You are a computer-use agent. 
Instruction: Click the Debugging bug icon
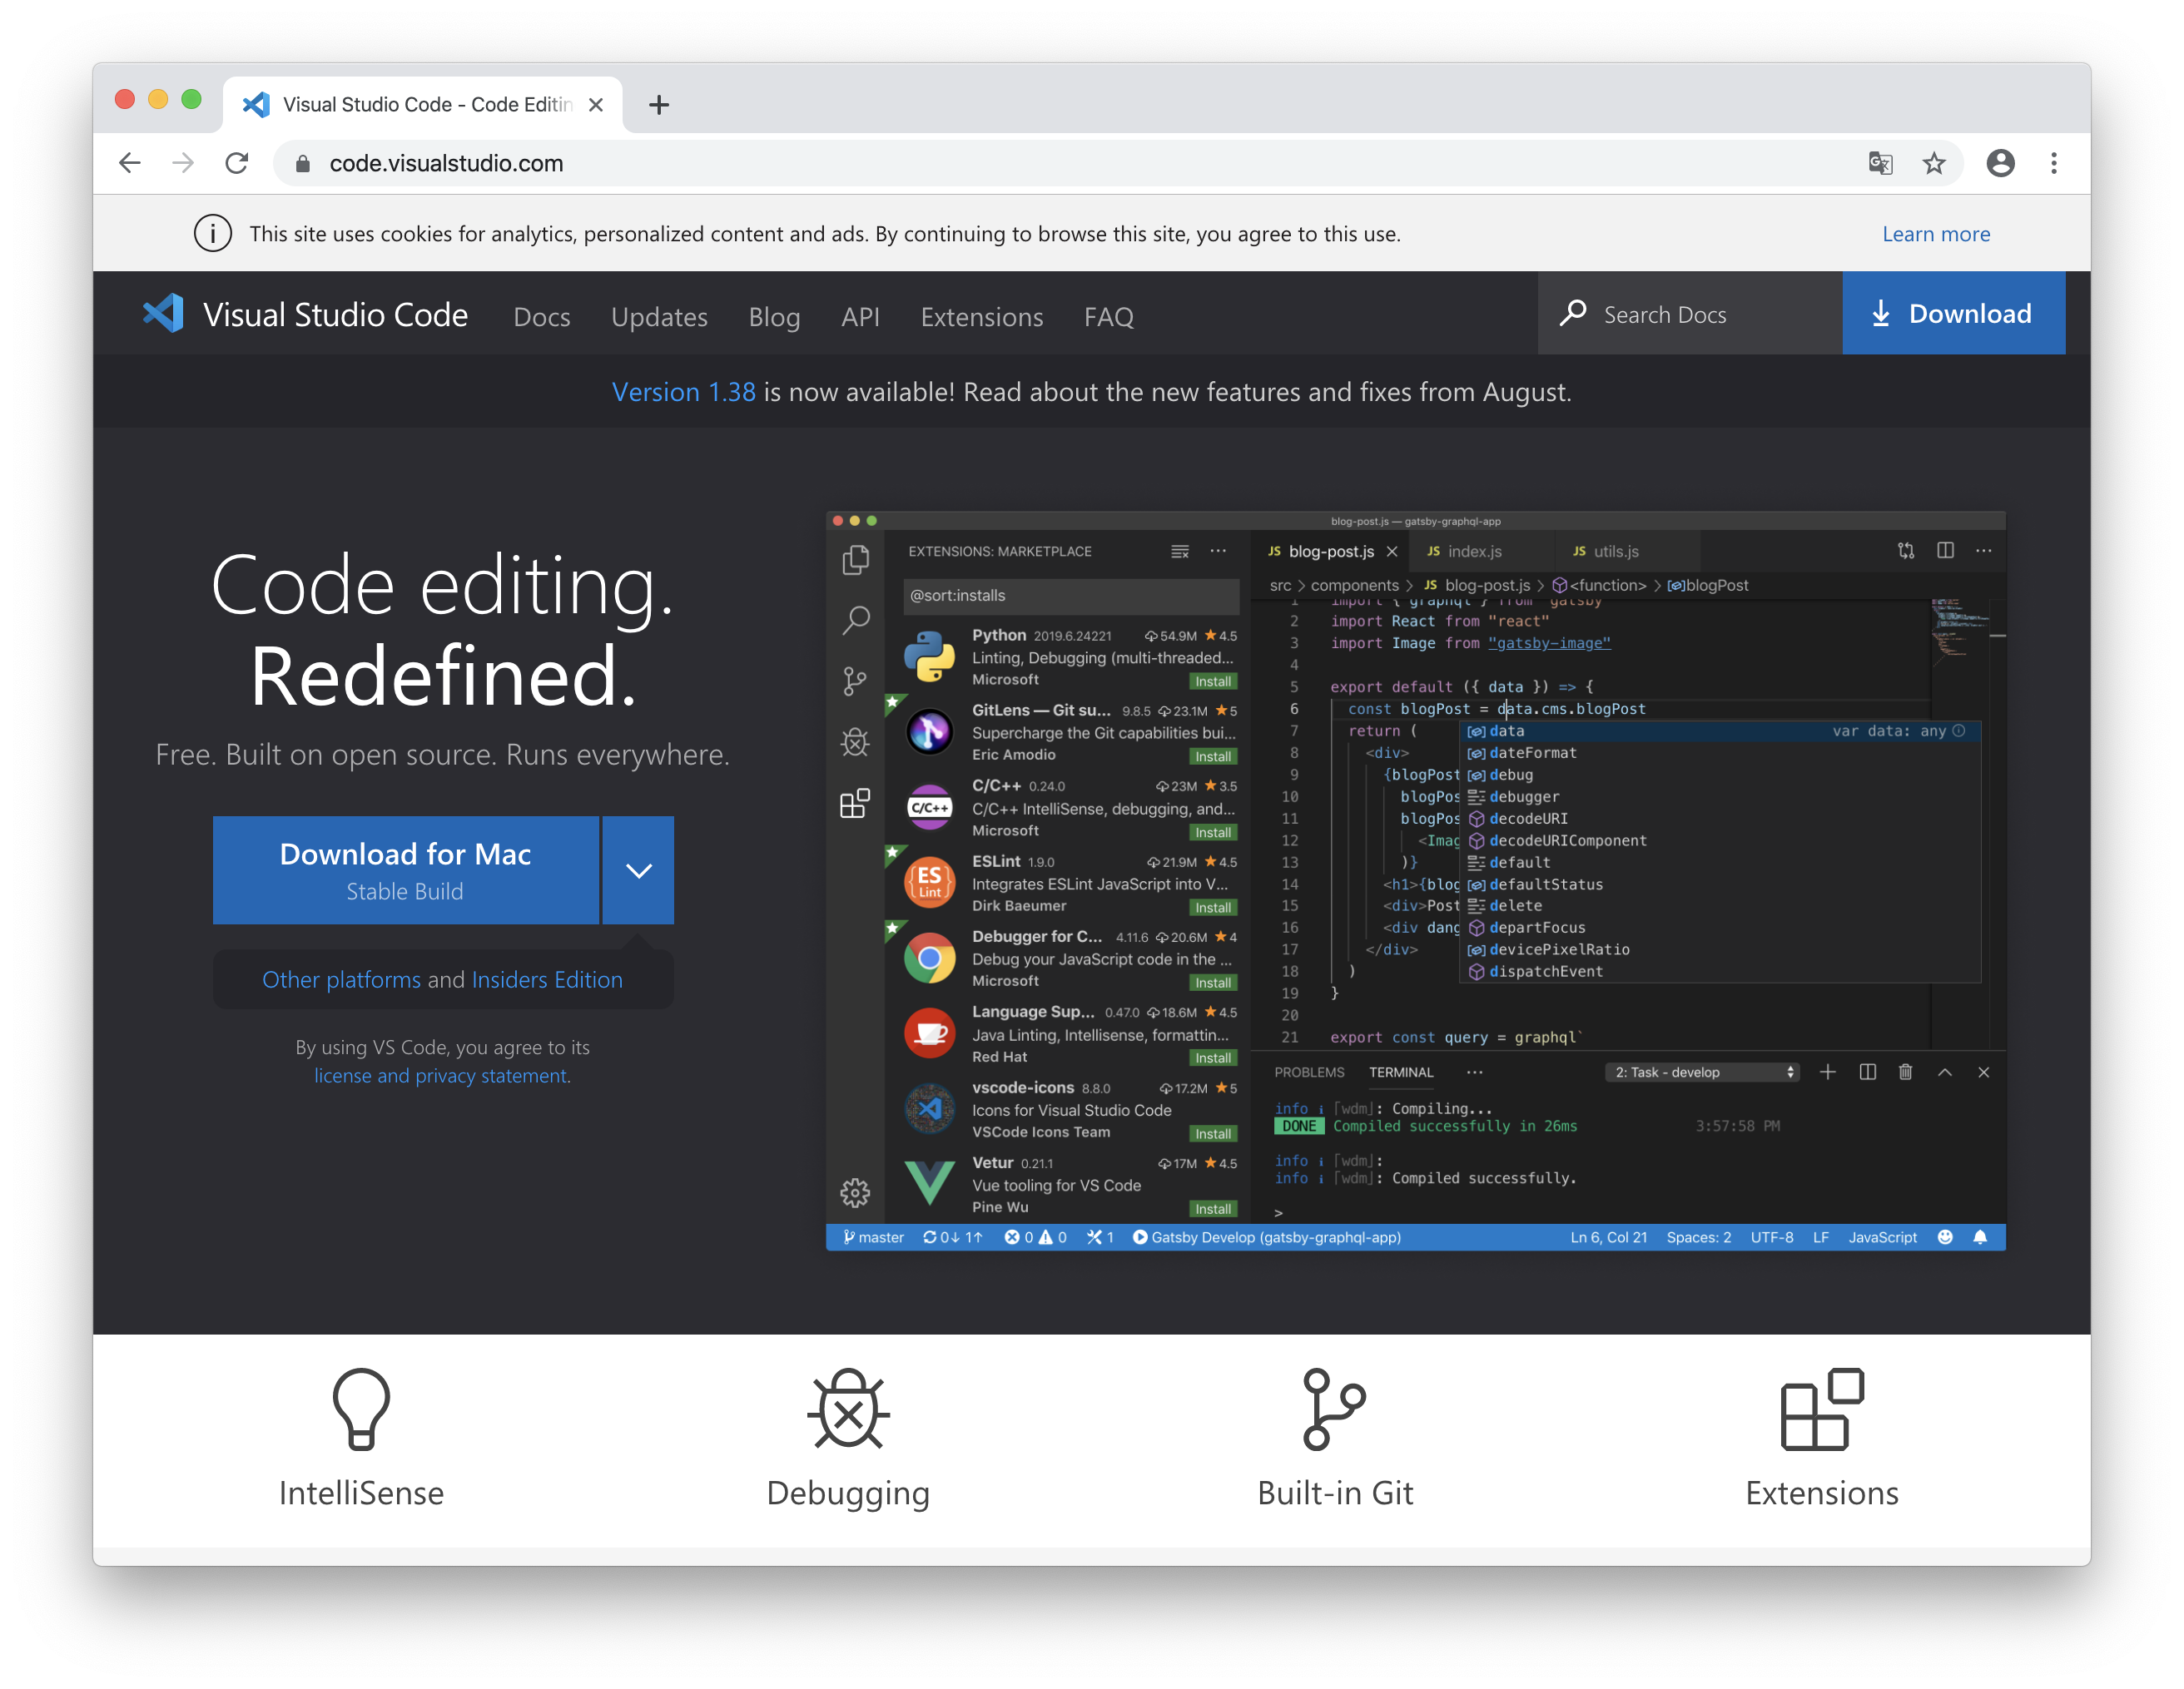tap(848, 1408)
